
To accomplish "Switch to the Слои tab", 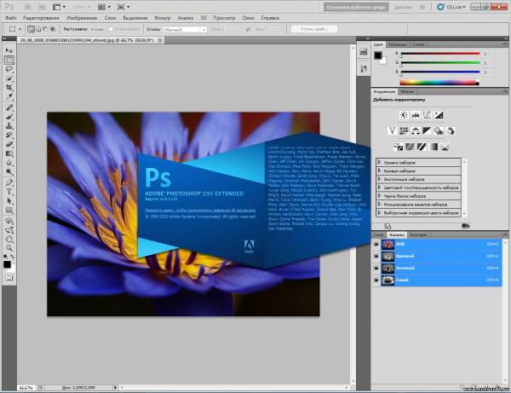I will tap(378, 234).
